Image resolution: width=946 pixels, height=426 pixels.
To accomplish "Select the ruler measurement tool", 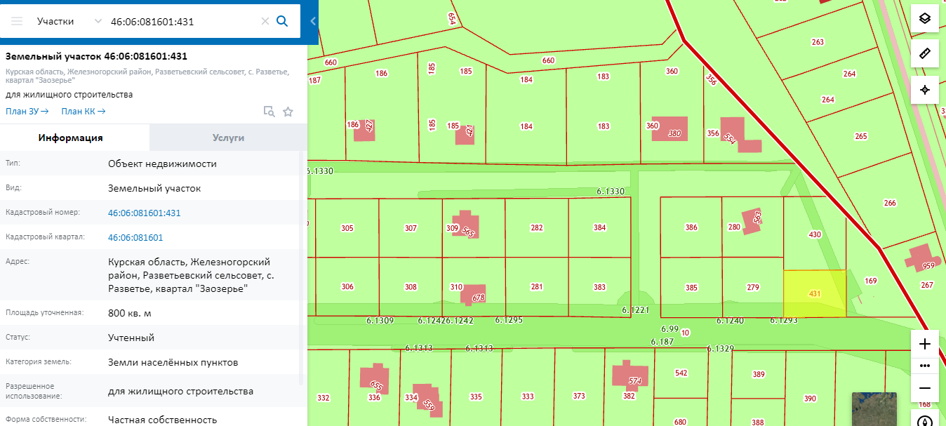I will point(925,53).
